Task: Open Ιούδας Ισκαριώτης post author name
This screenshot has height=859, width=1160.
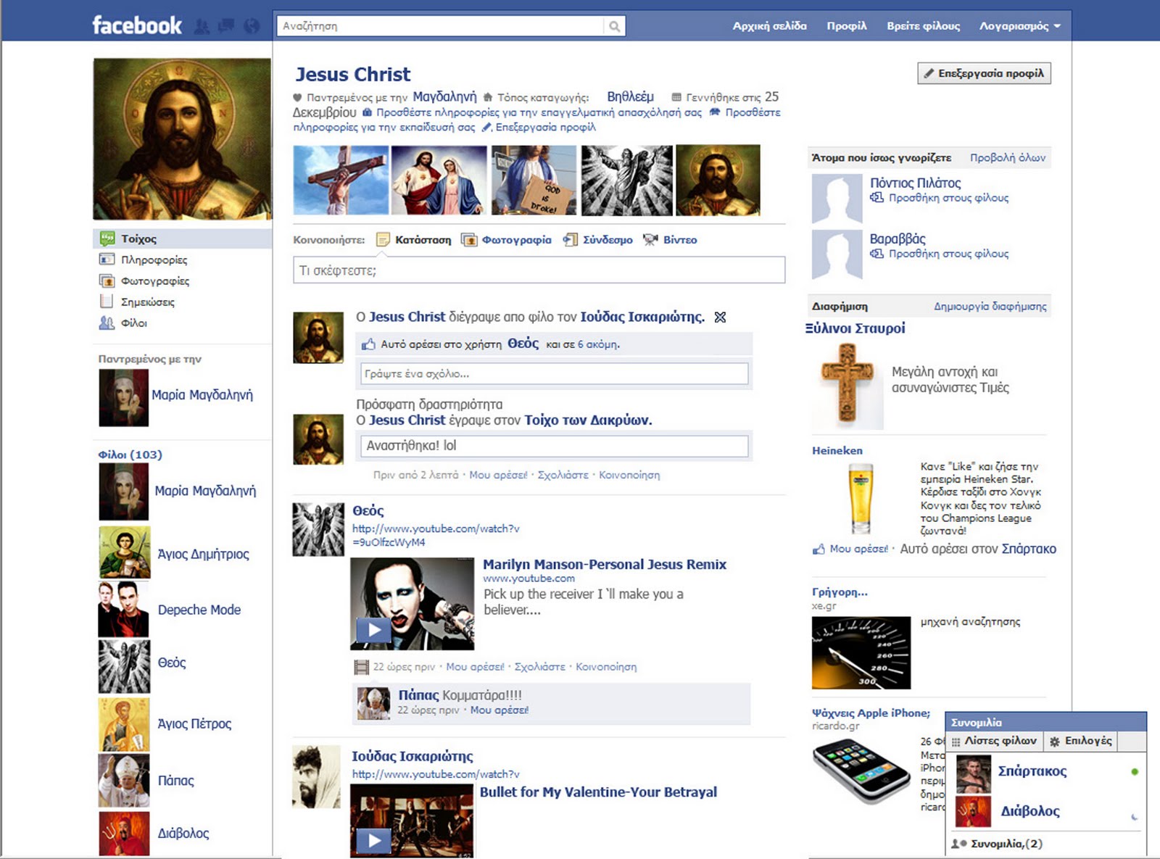Action: tap(413, 756)
